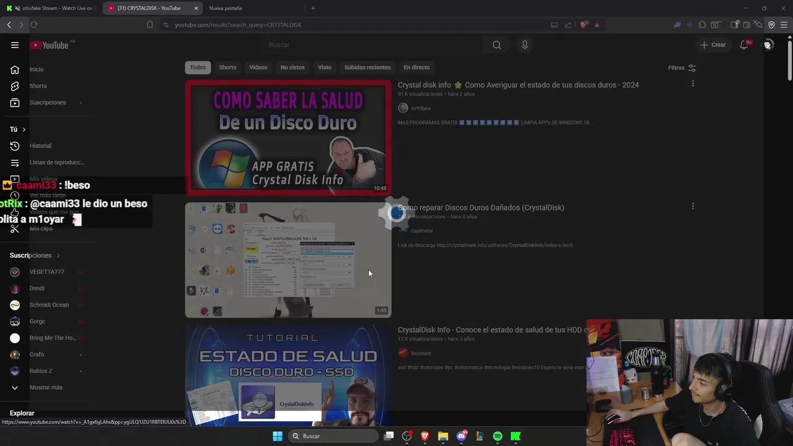Viewport: 793px width, 446px height.
Task: Bookmark this page icon
Action: tap(149, 25)
